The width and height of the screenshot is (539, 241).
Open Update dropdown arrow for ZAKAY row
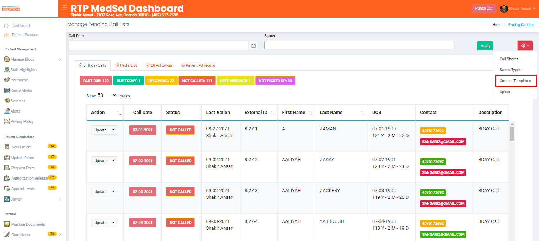(x=113, y=161)
